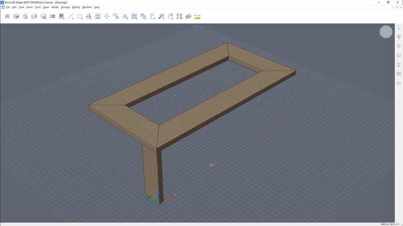
Task: Open the Model menu
Action: (55, 7)
